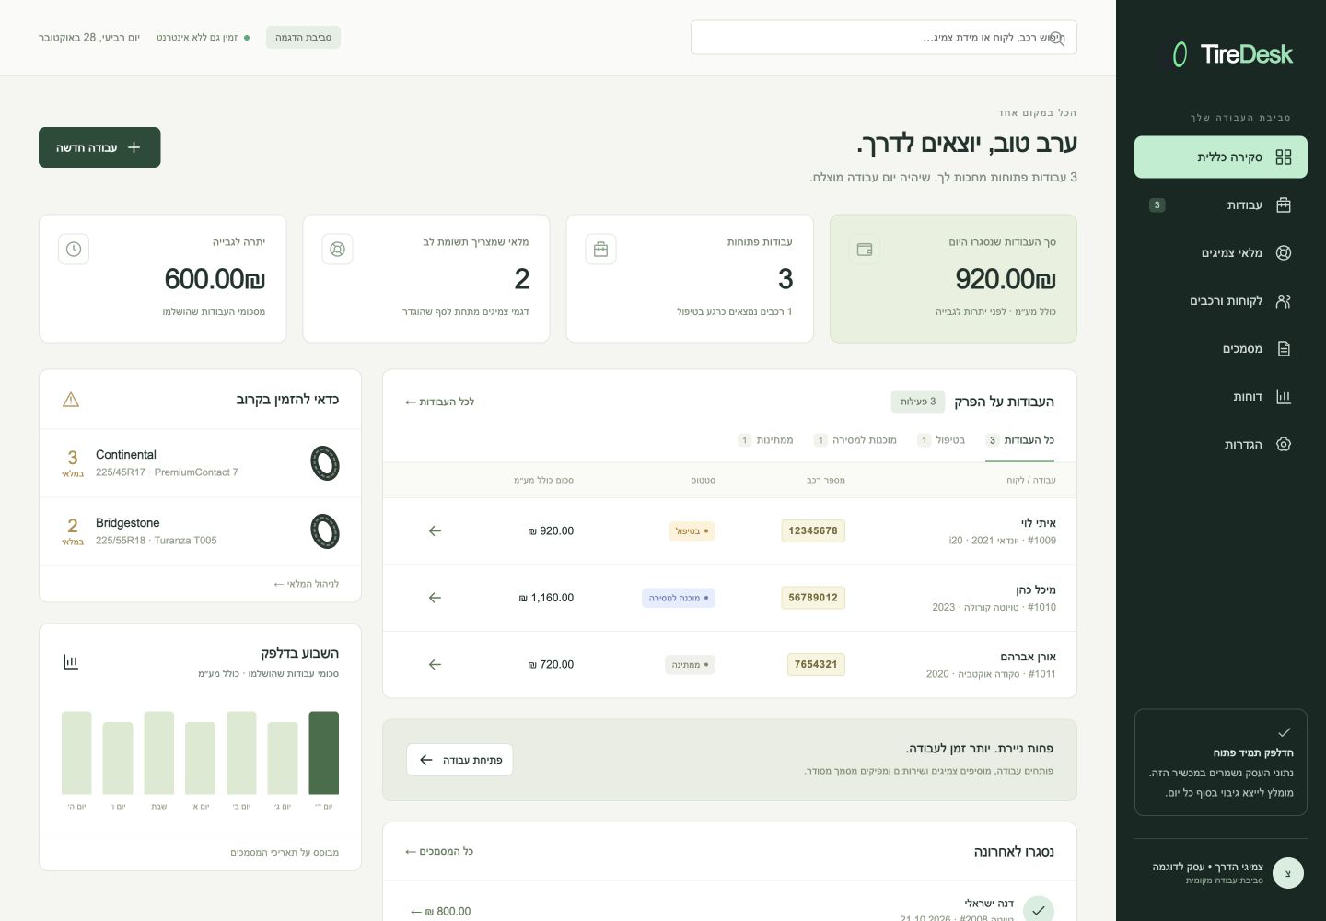
Task: Open the לכל המסמכים link
Action: point(439,851)
